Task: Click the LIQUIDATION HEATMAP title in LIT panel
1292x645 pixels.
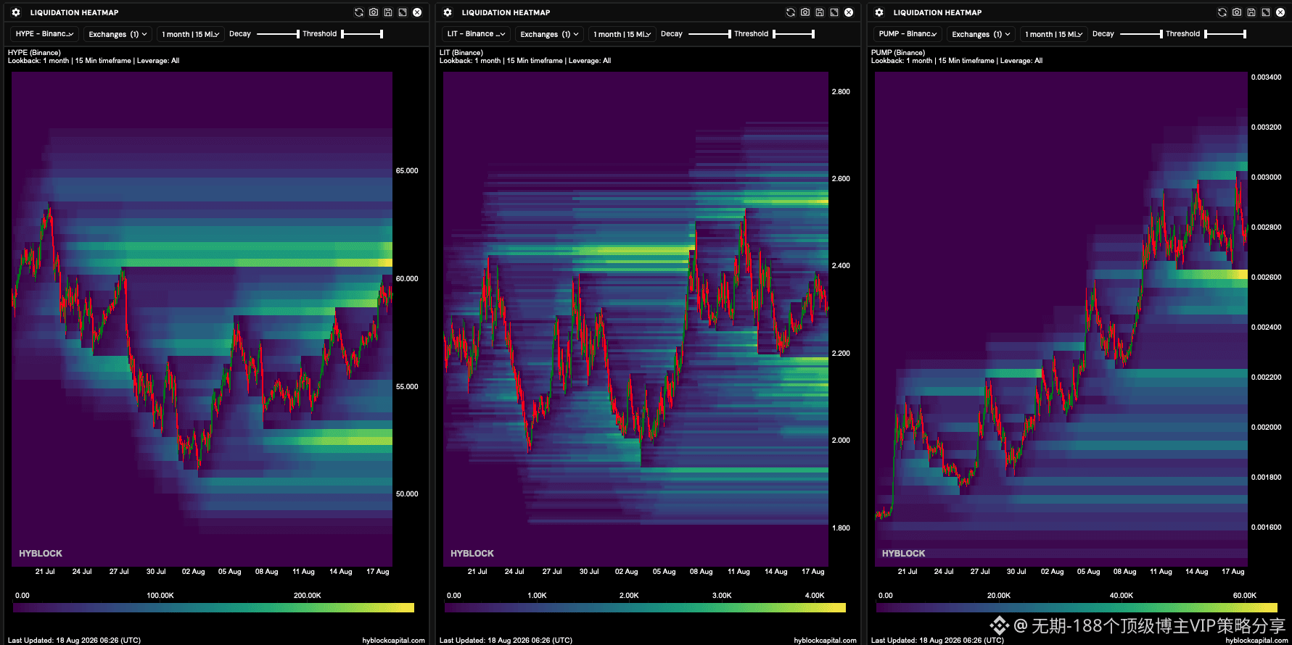Action: click(x=506, y=12)
